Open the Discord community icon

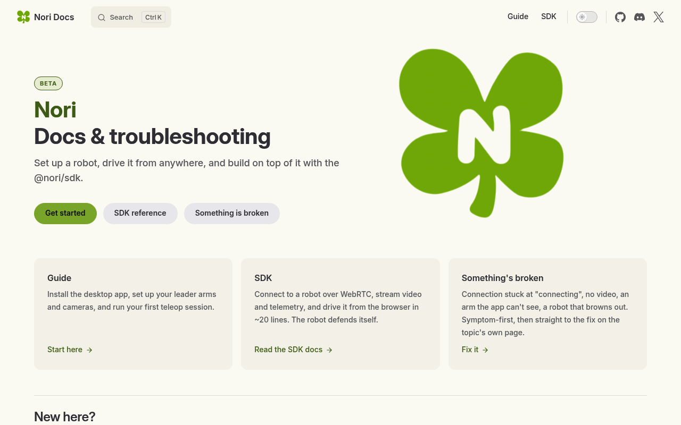(x=640, y=17)
